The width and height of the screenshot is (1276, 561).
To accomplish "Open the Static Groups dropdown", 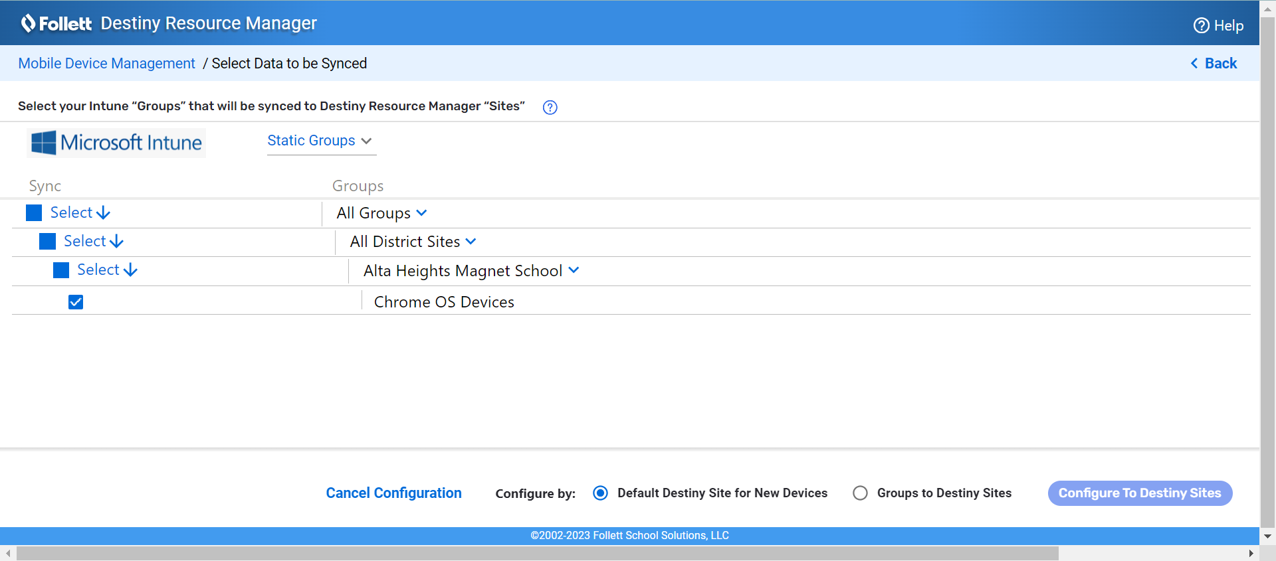I will (322, 141).
